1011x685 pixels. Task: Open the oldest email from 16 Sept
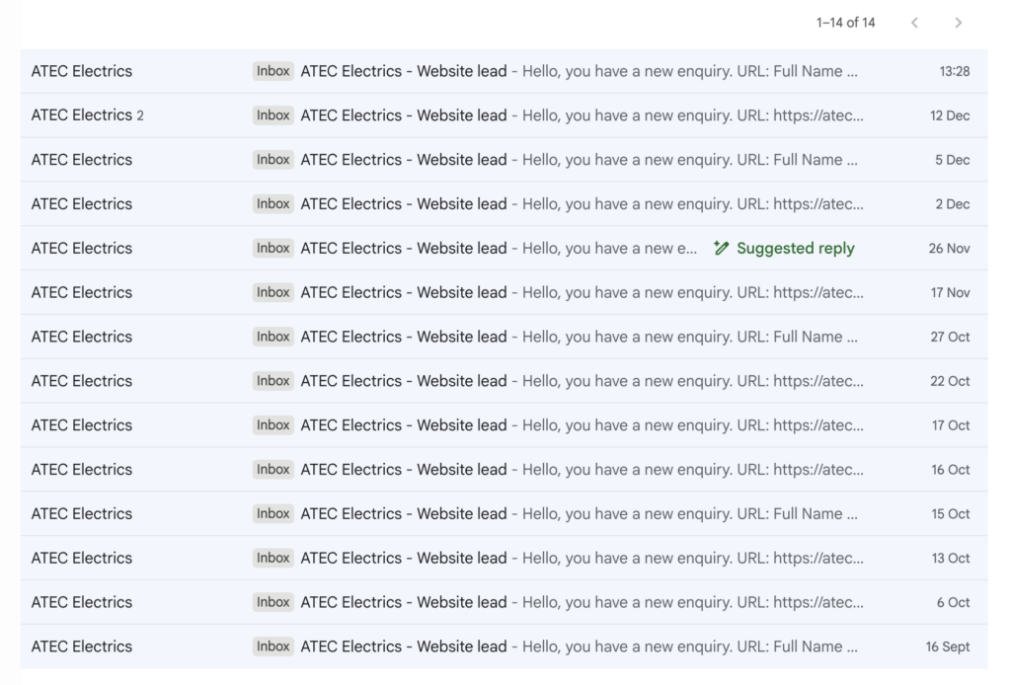click(x=494, y=647)
